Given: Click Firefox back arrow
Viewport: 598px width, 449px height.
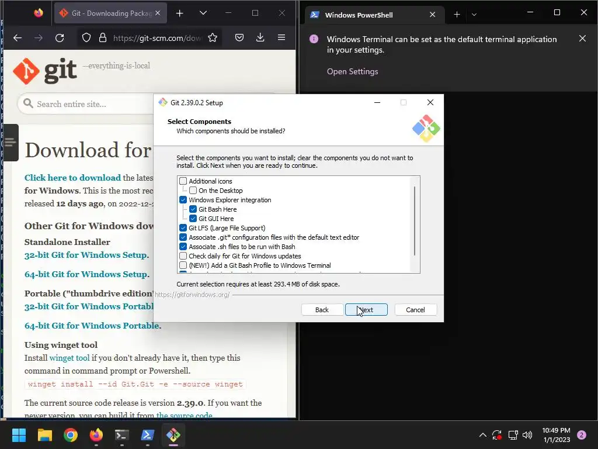Looking at the screenshot, I should tap(18, 37).
